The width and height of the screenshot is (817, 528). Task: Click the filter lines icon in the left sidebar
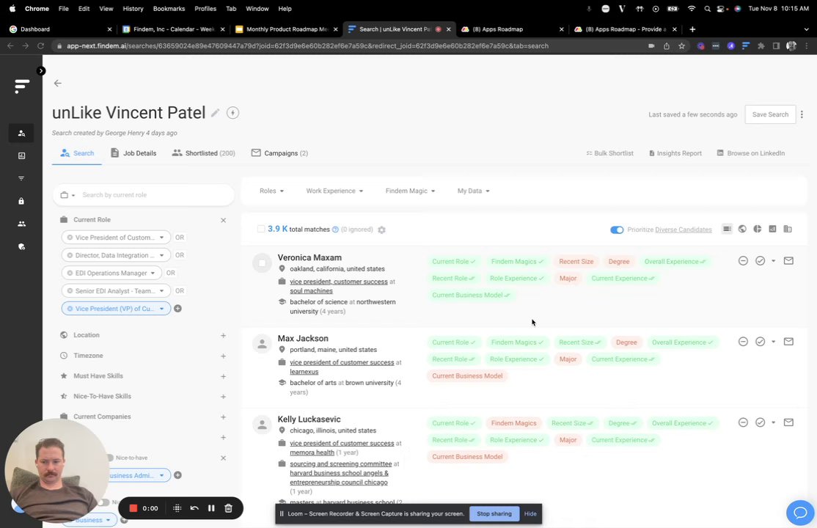click(21, 178)
